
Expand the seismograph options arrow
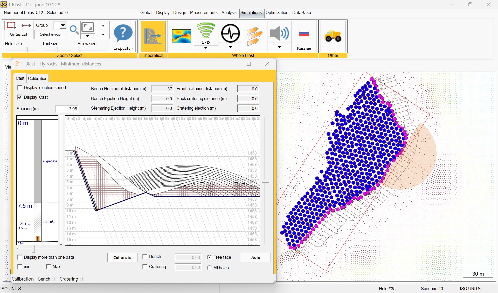(x=230, y=47)
